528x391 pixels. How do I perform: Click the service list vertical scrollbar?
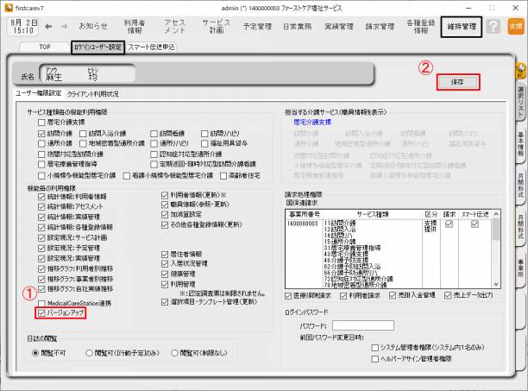(496, 255)
